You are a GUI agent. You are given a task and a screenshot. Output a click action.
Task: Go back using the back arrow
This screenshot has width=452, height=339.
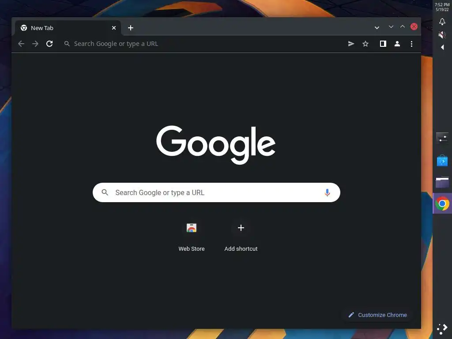pyautogui.click(x=21, y=44)
